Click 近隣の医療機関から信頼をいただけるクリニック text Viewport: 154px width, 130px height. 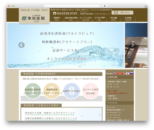point(51,118)
